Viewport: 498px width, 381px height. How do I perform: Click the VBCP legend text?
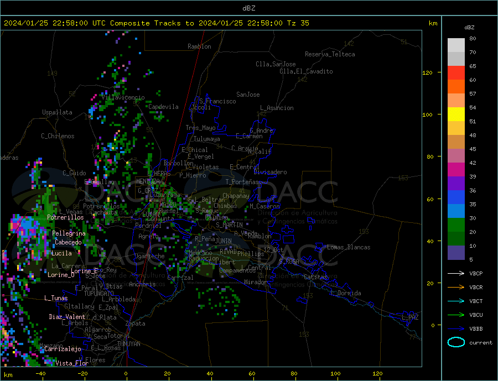click(x=476, y=273)
